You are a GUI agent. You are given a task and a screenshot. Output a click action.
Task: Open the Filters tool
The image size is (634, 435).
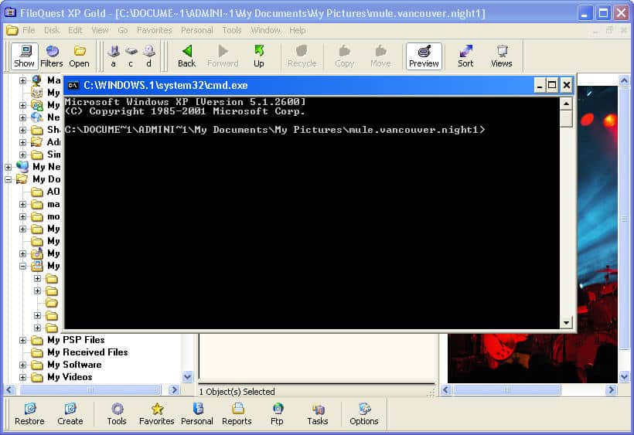click(52, 56)
